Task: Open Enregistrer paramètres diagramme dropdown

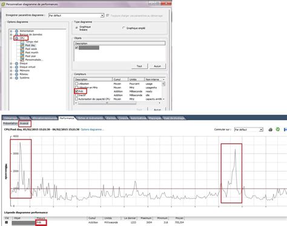Action: coord(102,16)
